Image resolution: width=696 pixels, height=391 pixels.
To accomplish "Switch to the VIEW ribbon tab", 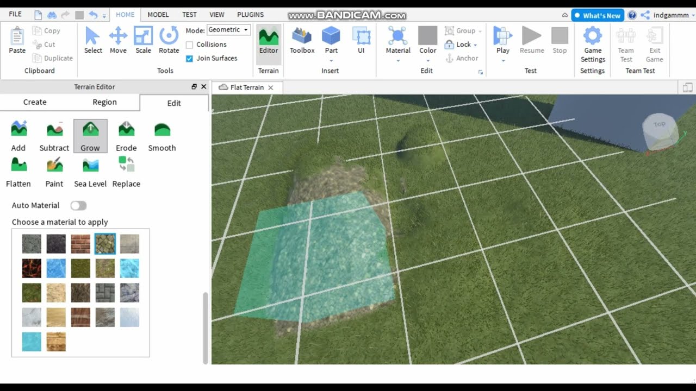I will (x=217, y=15).
